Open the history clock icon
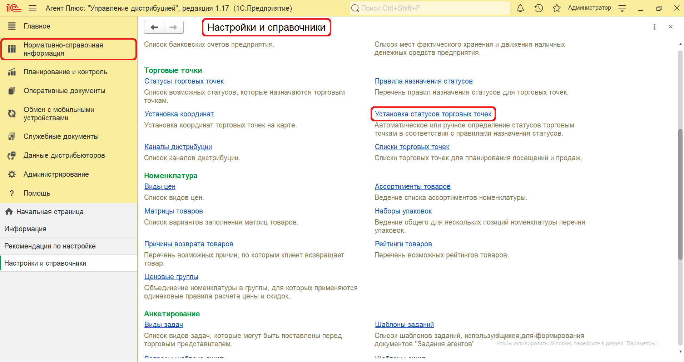684x362 pixels. pyautogui.click(x=539, y=8)
